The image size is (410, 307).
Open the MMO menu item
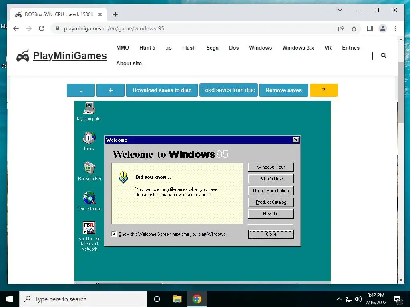(x=123, y=48)
